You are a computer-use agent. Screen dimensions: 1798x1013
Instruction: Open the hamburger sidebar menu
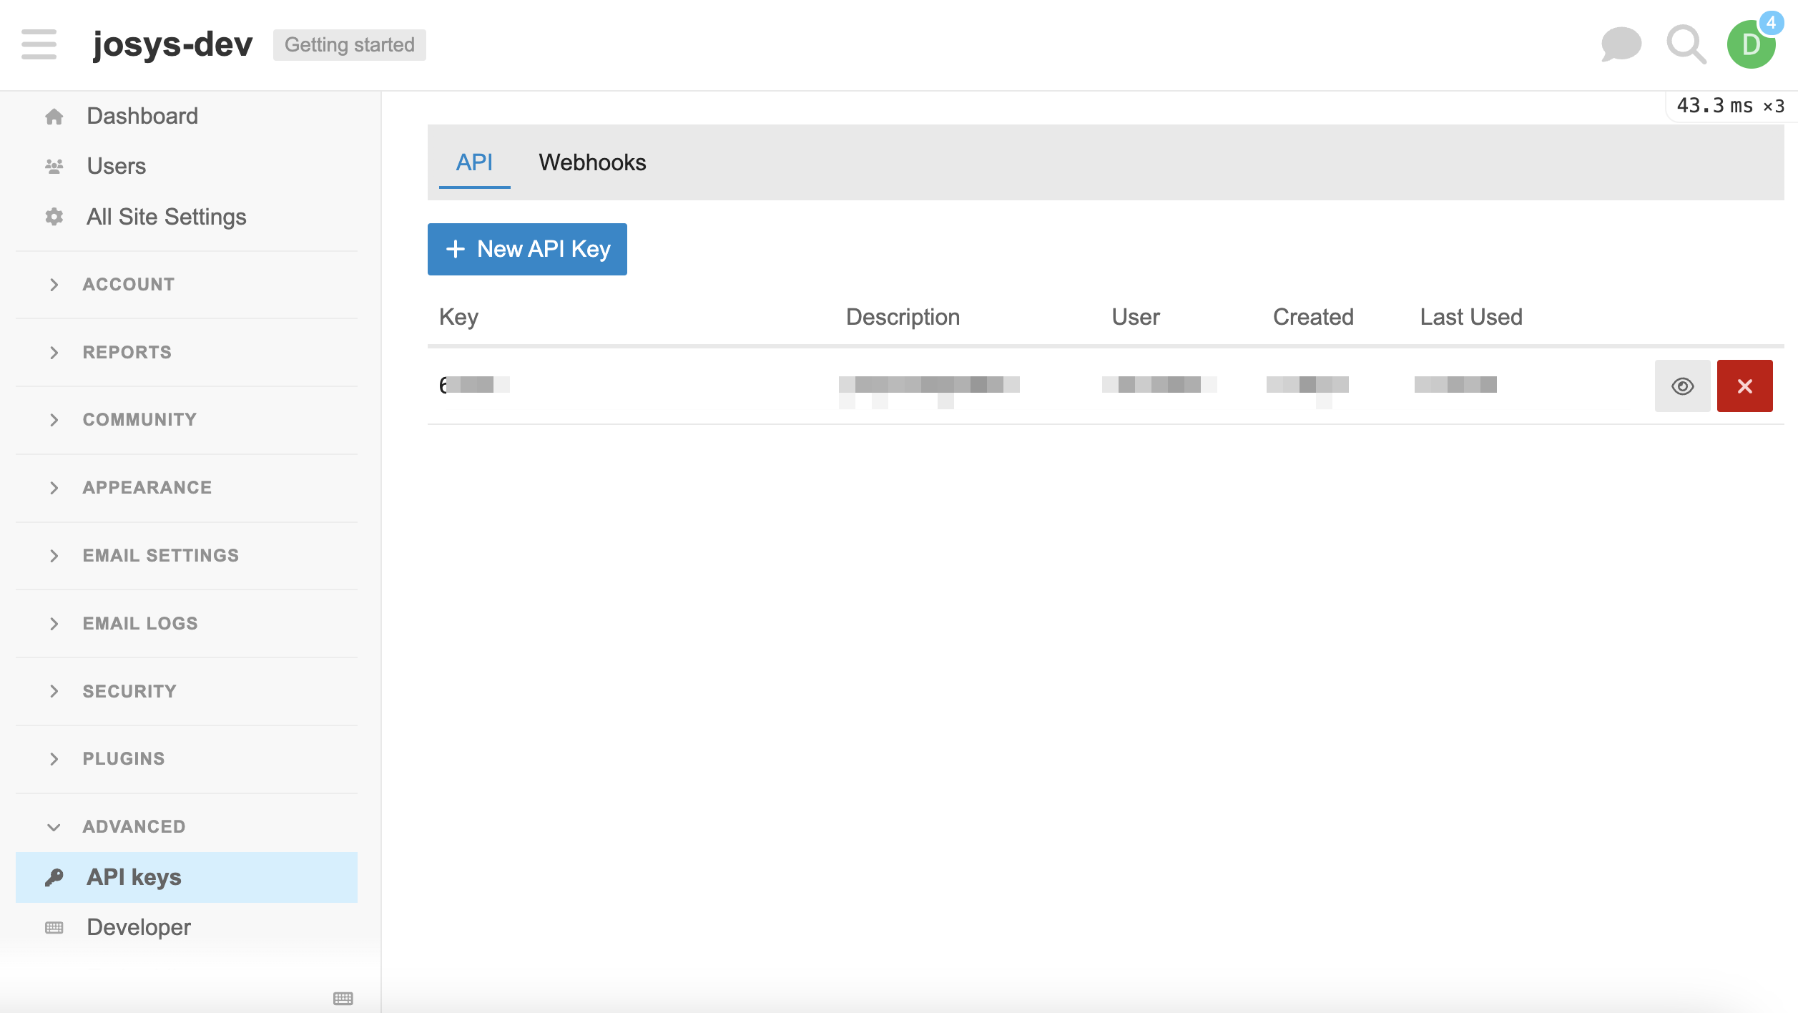pyautogui.click(x=39, y=44)
